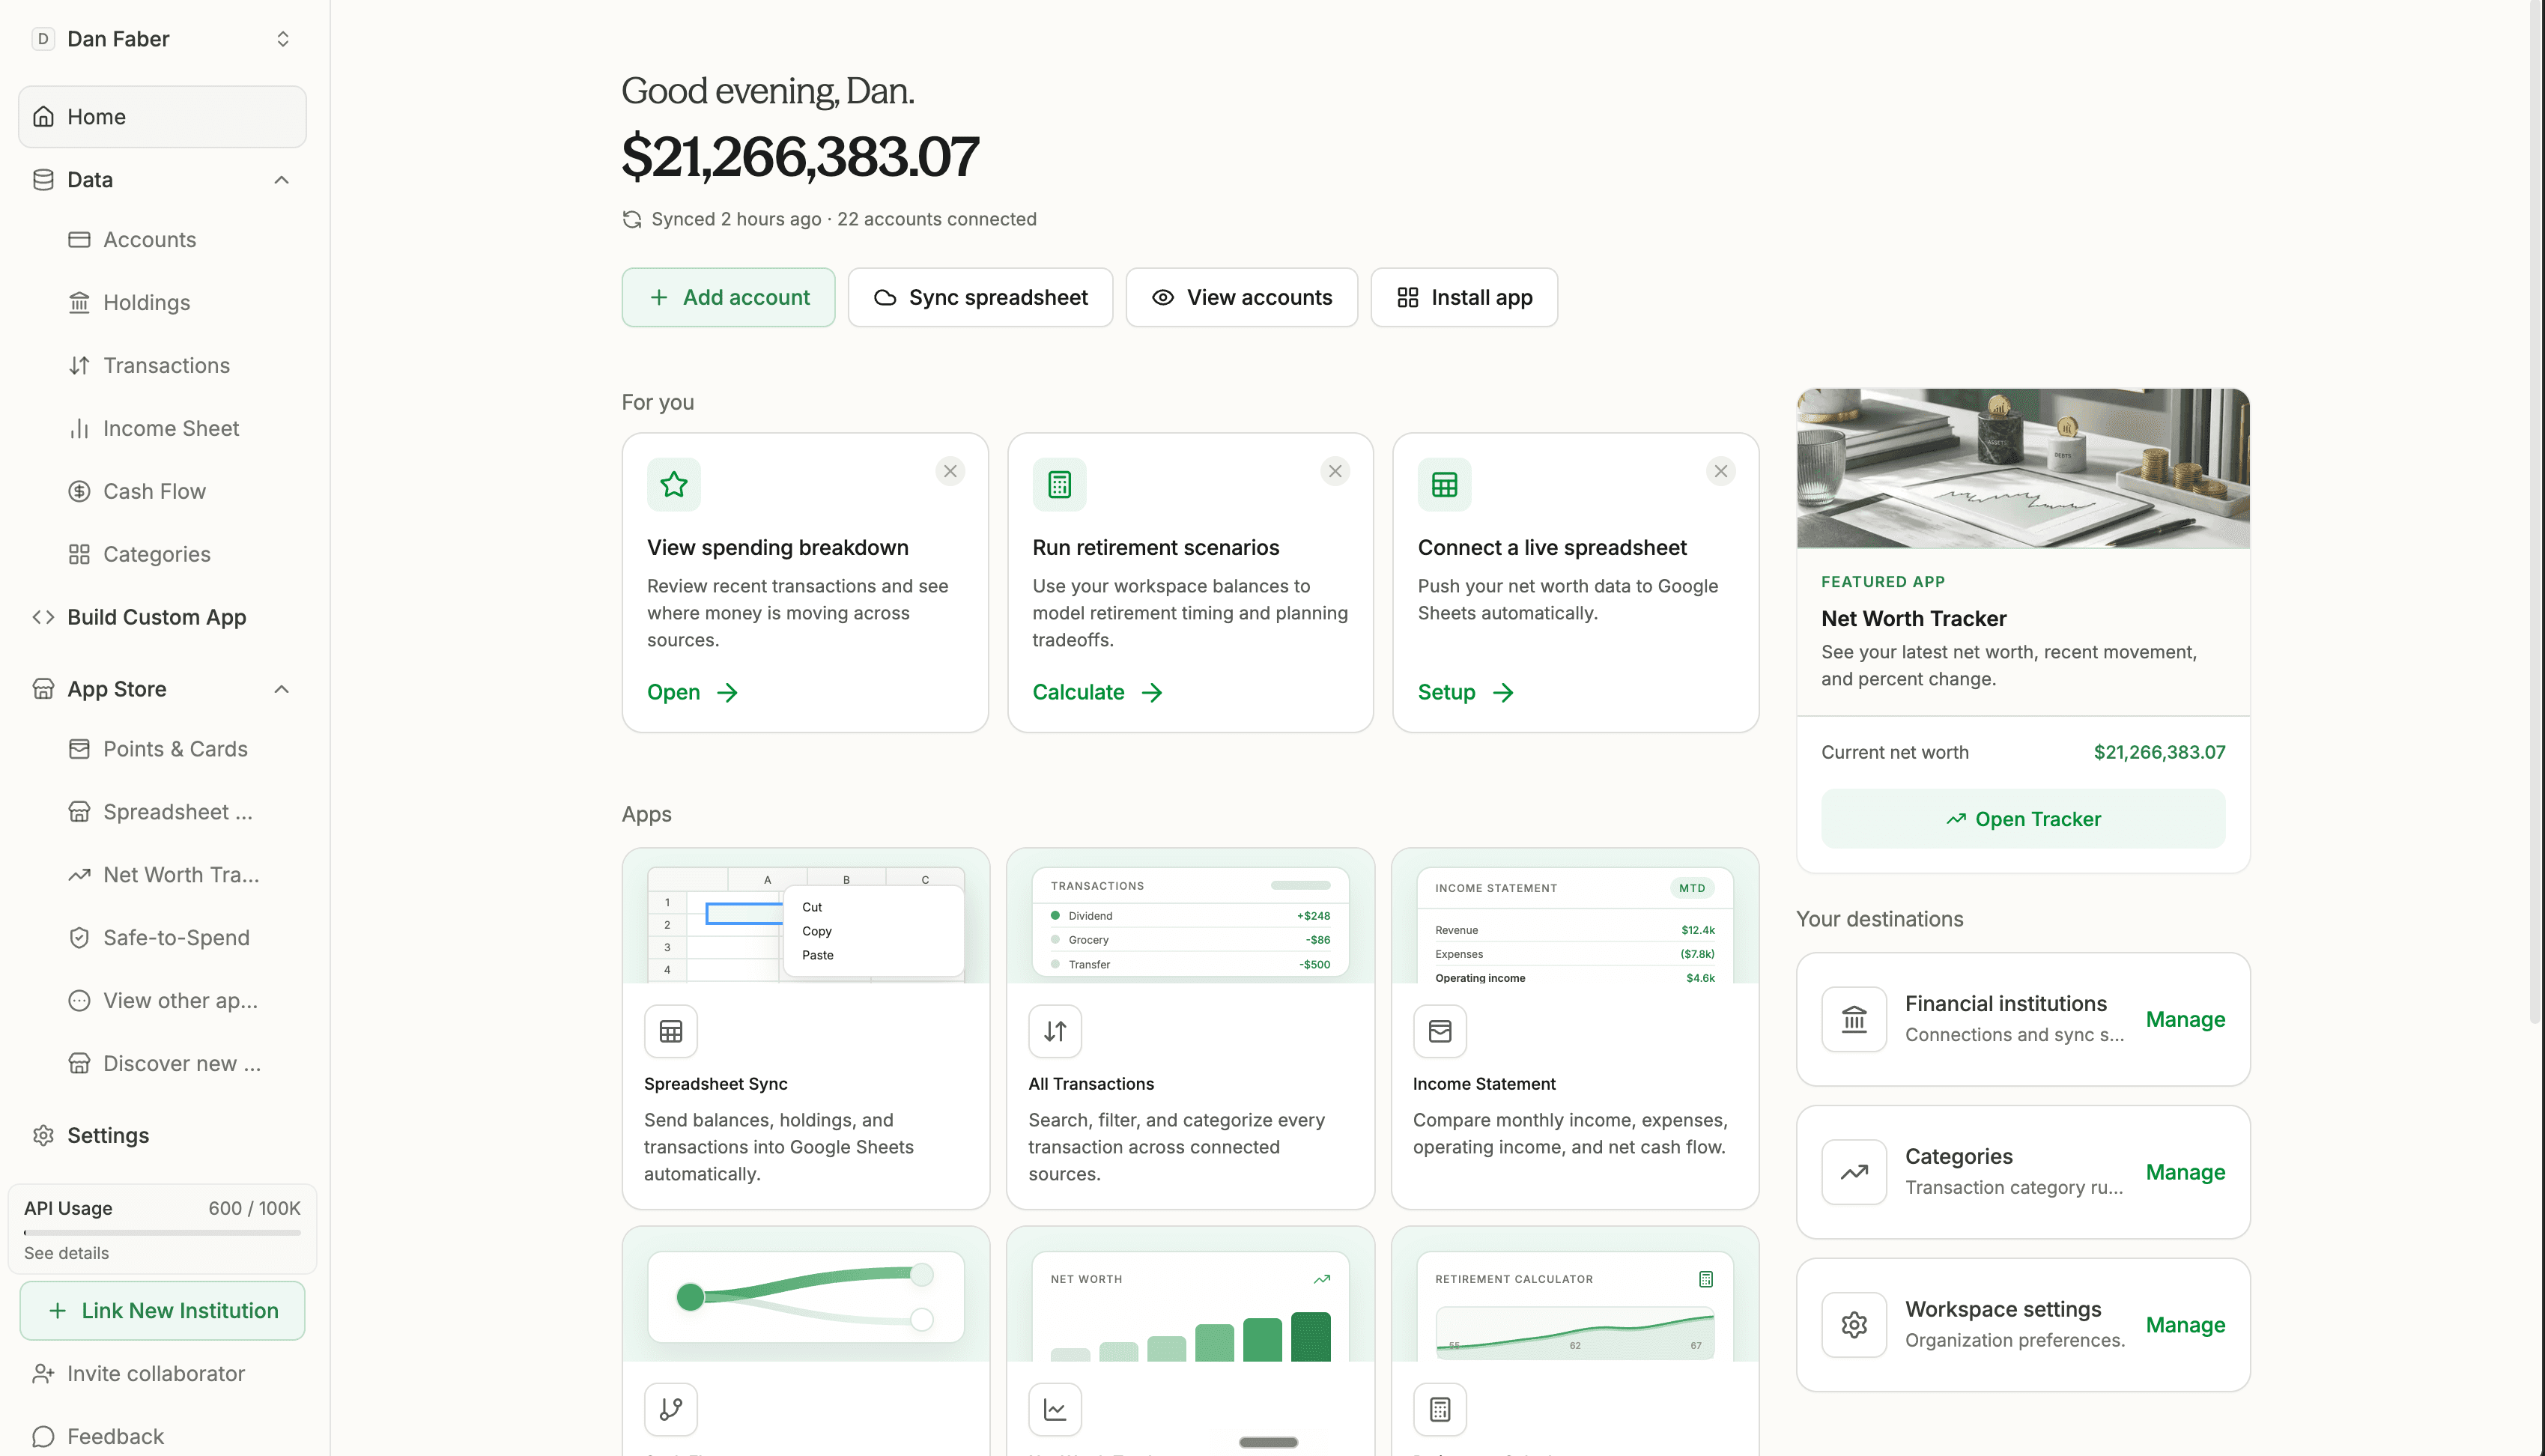This screenshot has width=2545, height=1456.
Task: Click the Spreadsheet Sync grid icon
Action: point(671,1032)
